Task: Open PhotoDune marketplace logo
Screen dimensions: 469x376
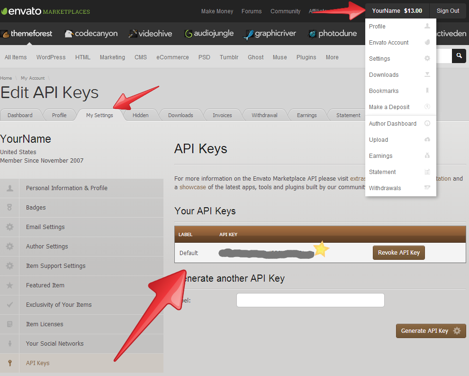Action: pyautogui.click(x=333, y=34)
